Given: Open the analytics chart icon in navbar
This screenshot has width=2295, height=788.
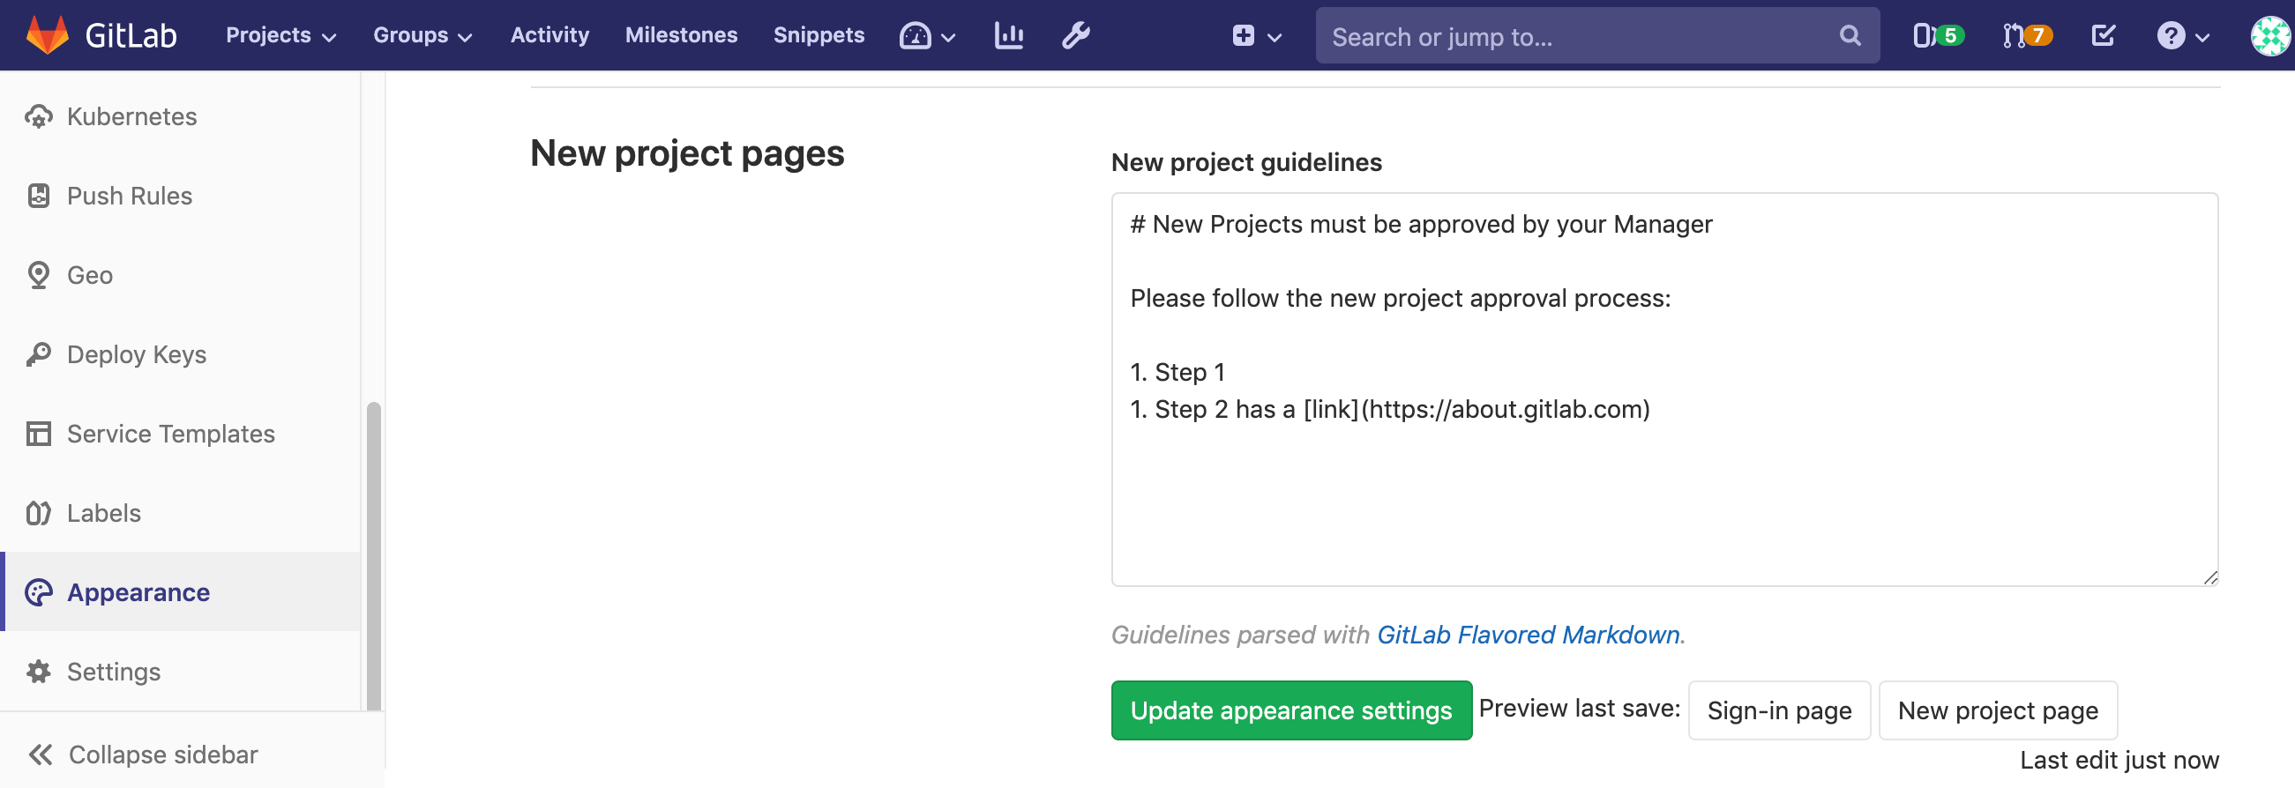Looking at the screenshot, I should pos(1008,35).
